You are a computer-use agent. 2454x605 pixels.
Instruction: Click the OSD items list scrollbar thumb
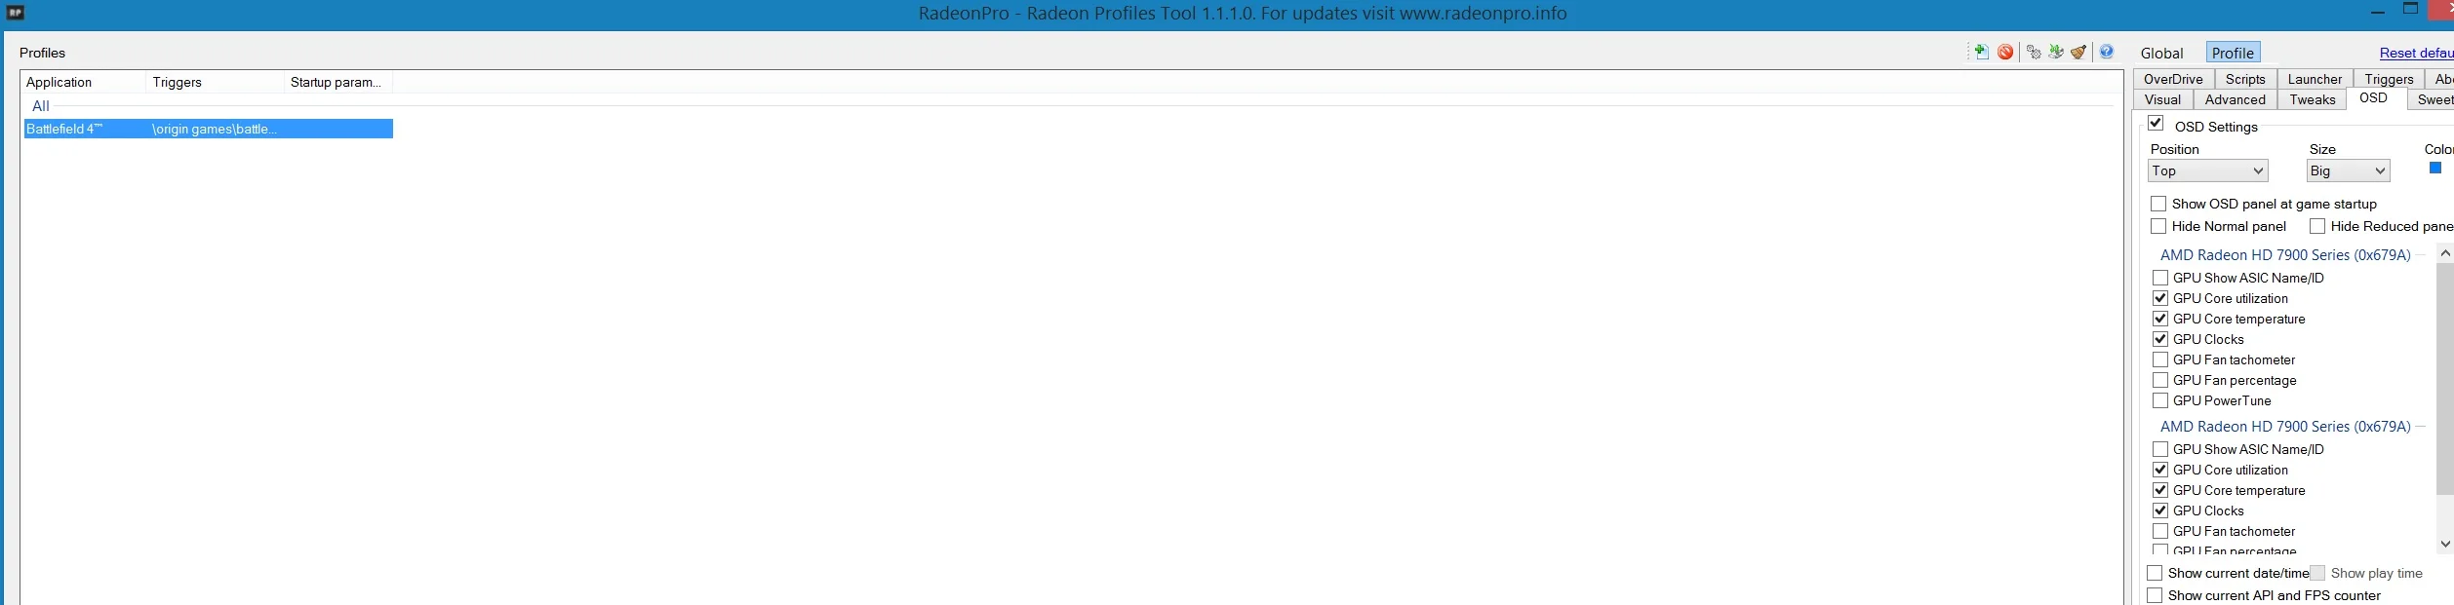click(2444, 378)
